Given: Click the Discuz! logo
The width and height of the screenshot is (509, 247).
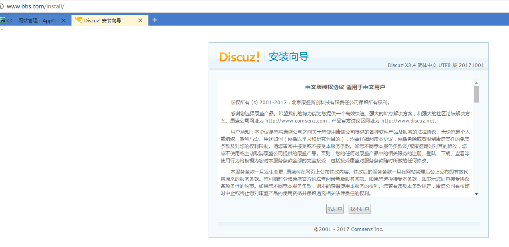Looking at the screenshot, I should 240,57.
